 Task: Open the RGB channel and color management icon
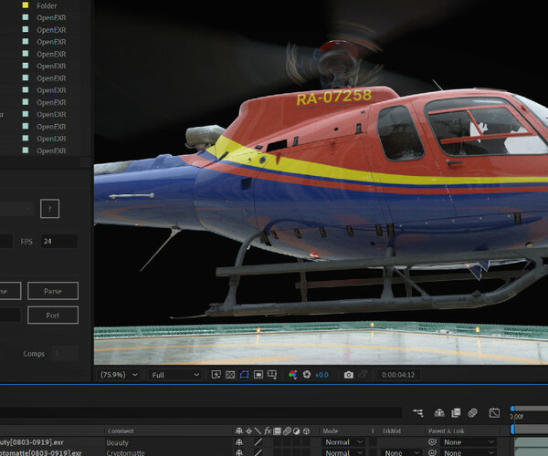[x=292, y=375]
